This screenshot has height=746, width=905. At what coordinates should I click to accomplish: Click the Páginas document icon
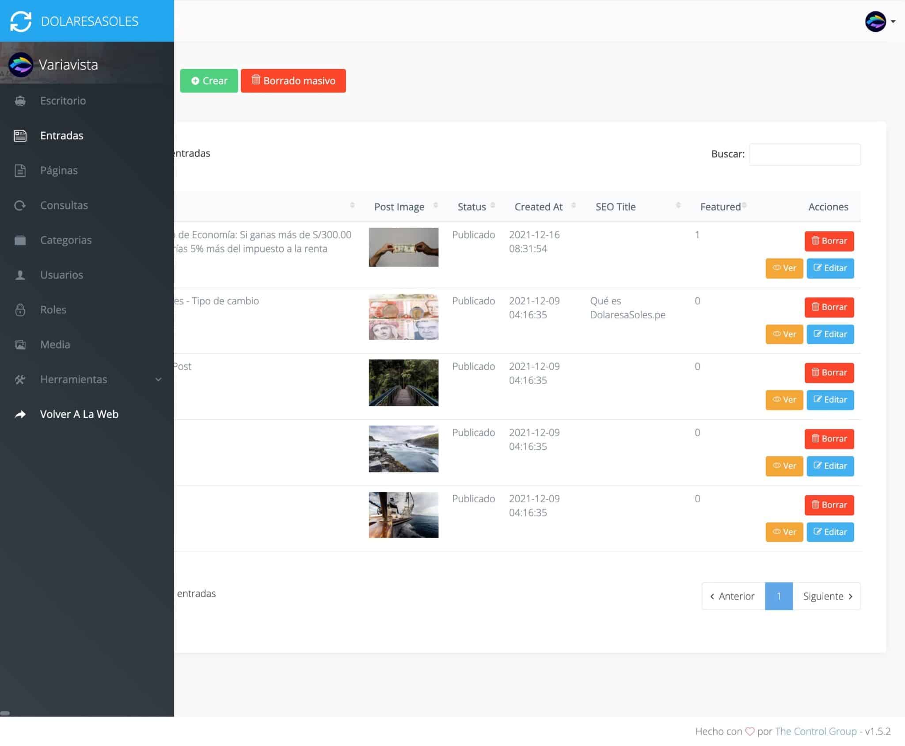(x=20, y=171)
